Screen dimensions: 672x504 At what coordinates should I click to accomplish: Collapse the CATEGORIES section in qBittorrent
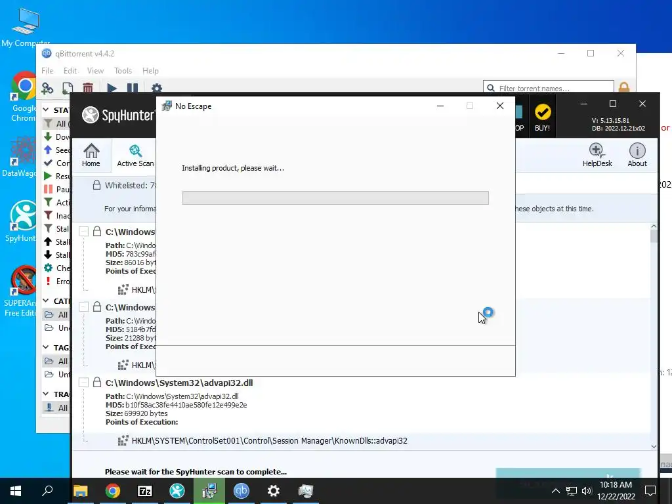coord(46,301)
